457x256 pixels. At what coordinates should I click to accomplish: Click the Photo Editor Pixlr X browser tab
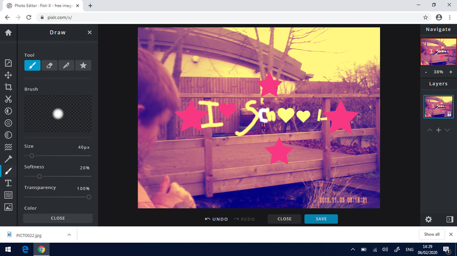pos(43,5)
